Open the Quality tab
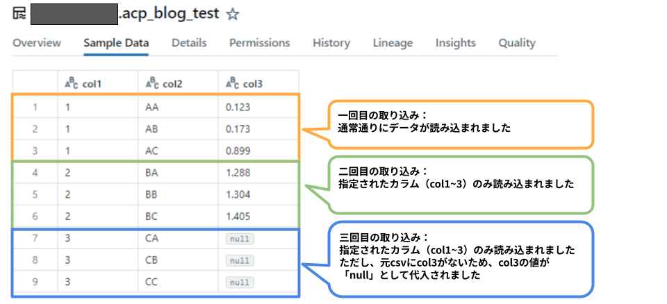The width and height of the screenshot is (667, 304). point(517,43)
